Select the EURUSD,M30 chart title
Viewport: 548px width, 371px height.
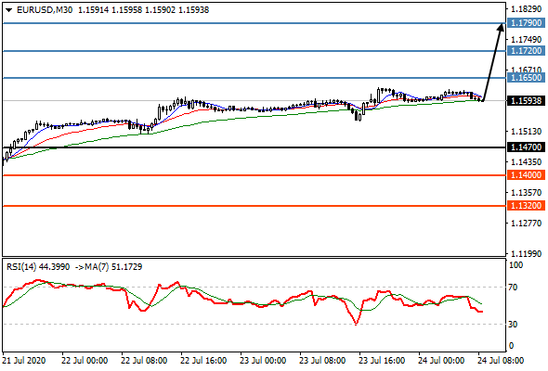point(45,10)
